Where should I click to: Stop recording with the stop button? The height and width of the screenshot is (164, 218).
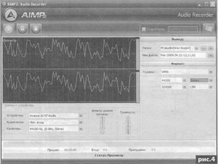coord(36,29)
